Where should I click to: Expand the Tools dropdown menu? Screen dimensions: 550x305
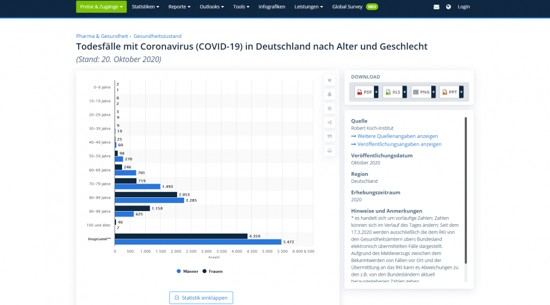241,7
